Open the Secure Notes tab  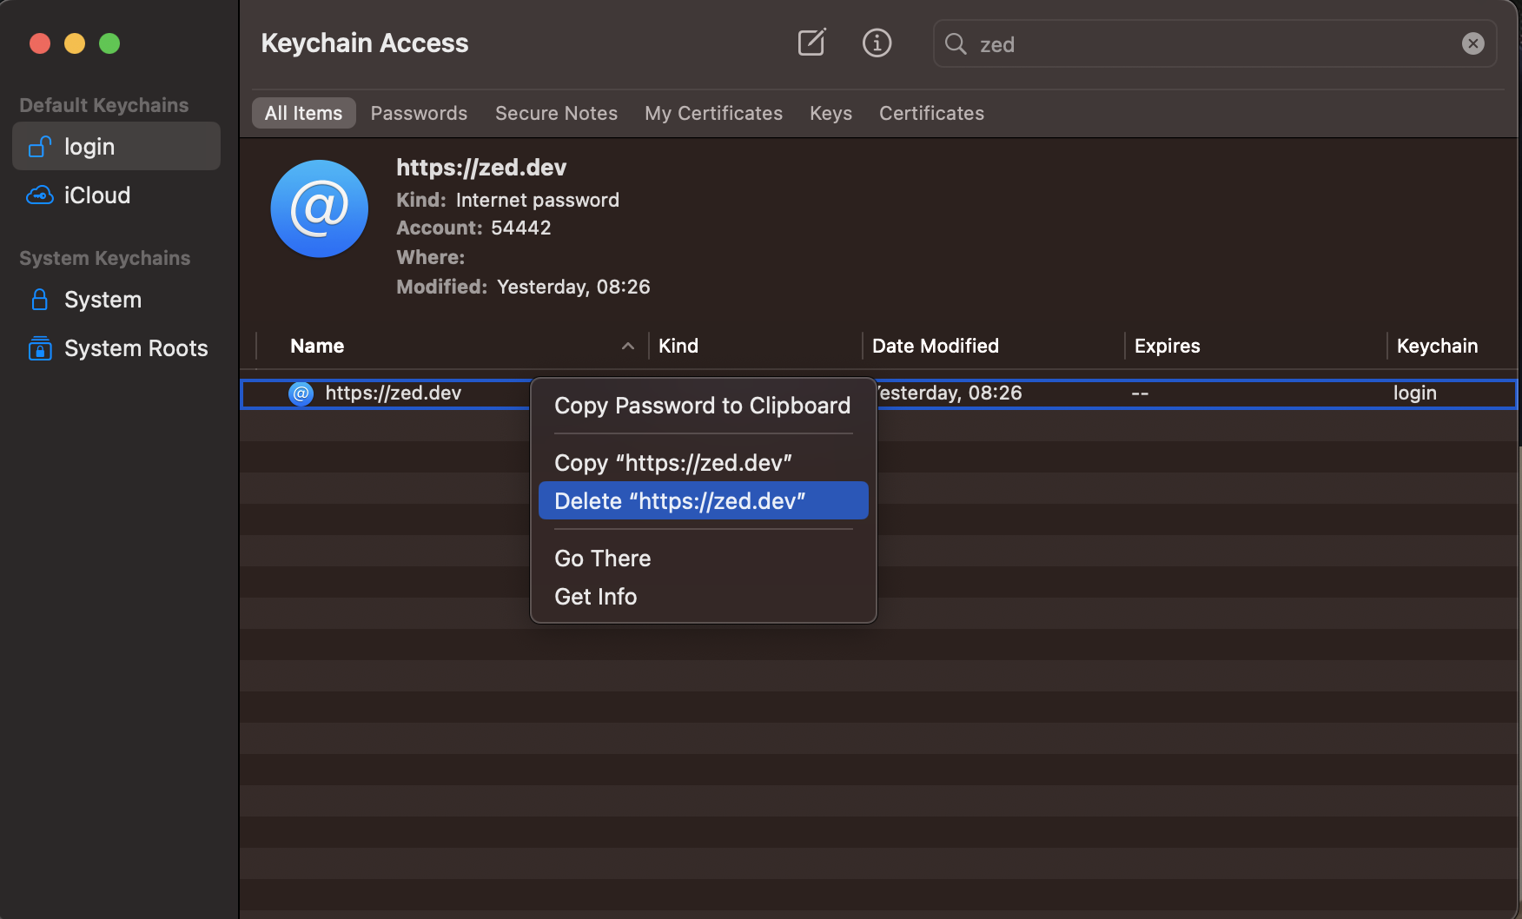tap(556, 113)
